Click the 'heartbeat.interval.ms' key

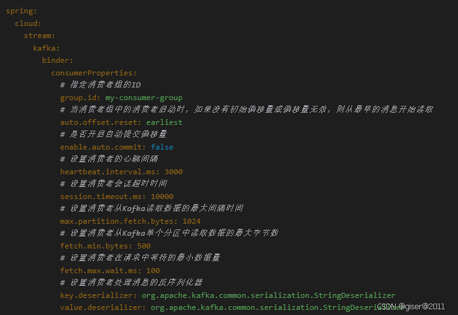107,172
